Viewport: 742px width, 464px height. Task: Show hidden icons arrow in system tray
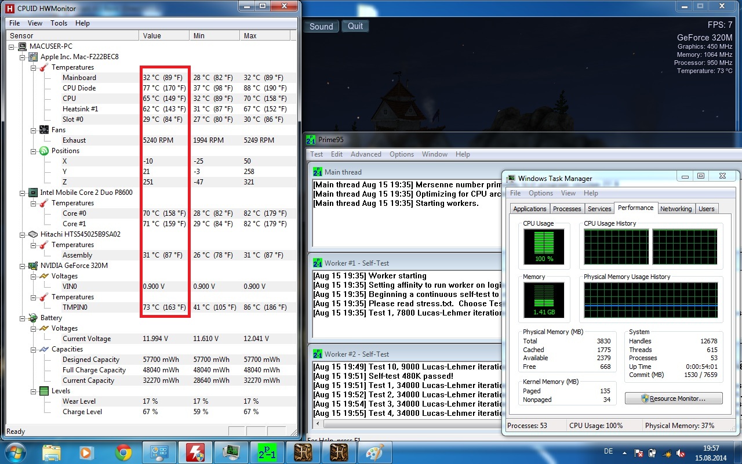pos(624,452)
